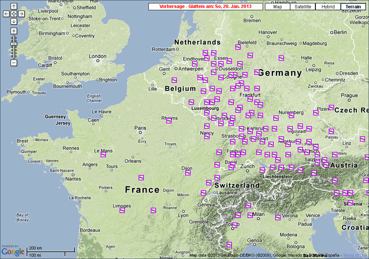The image size is (369, 259).
Task: Switch to Map view
Action: point(278,7)
